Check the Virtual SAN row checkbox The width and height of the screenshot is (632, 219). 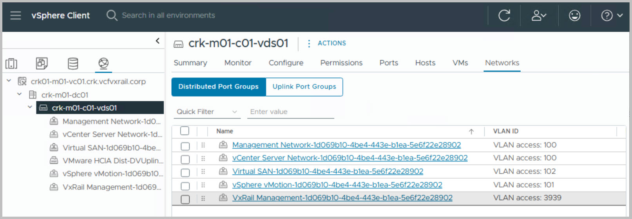(185, 172)
